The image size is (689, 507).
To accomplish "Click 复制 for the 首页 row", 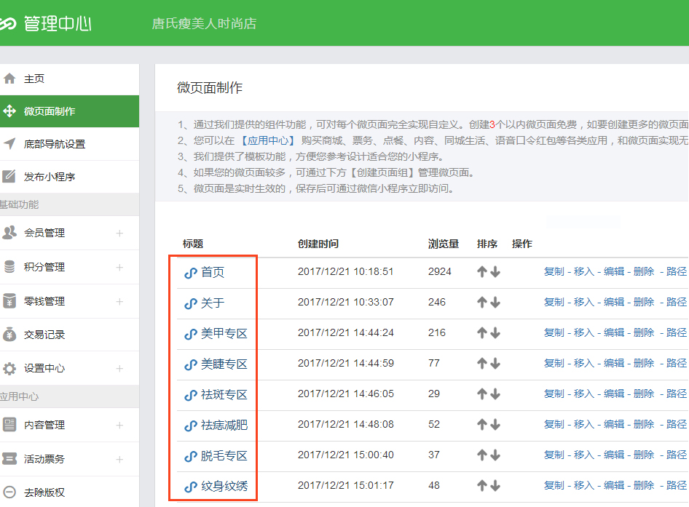I will pos(554,271).
